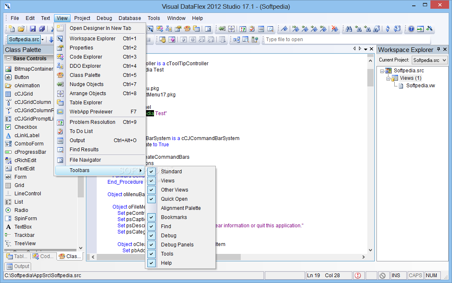Click the Workspace Explorer toolbar icon
The width and height of the screenshot is (452, 283).
click(151, 29)
